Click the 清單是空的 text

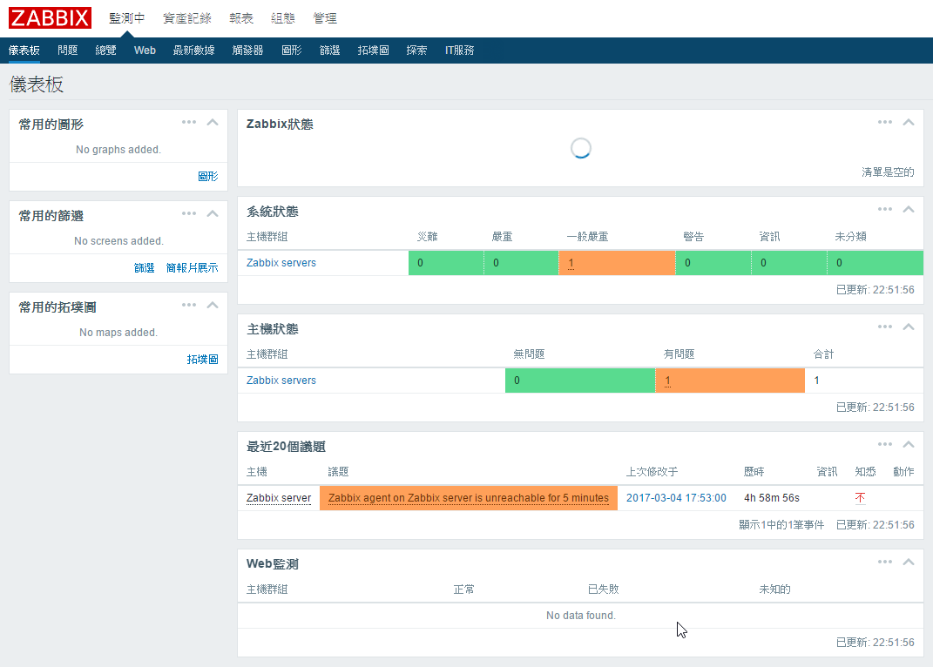pyautogui.click(x=888, y=172)
